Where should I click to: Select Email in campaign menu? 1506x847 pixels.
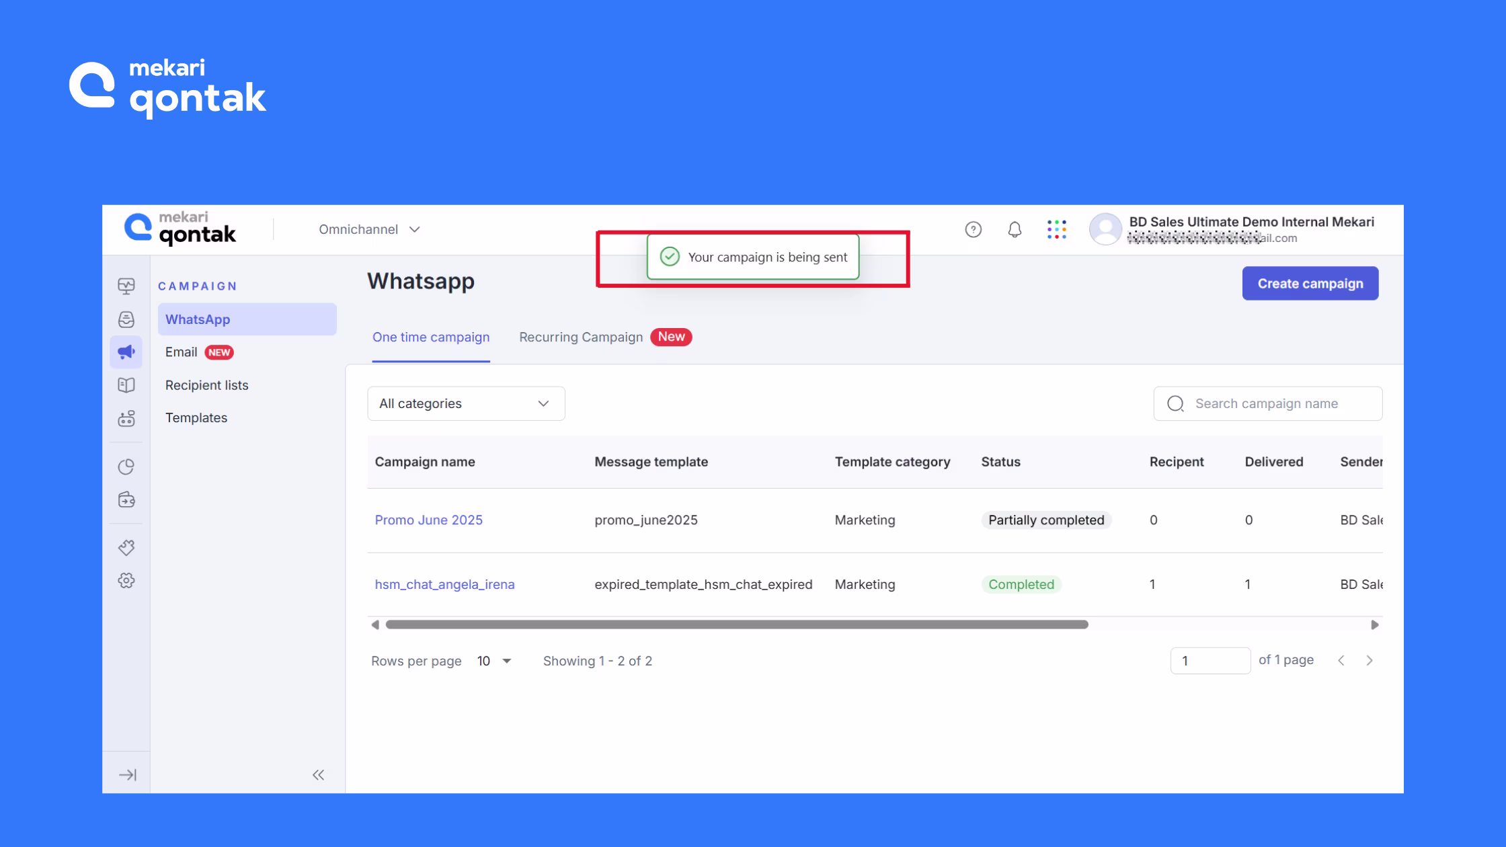[182, 352]
